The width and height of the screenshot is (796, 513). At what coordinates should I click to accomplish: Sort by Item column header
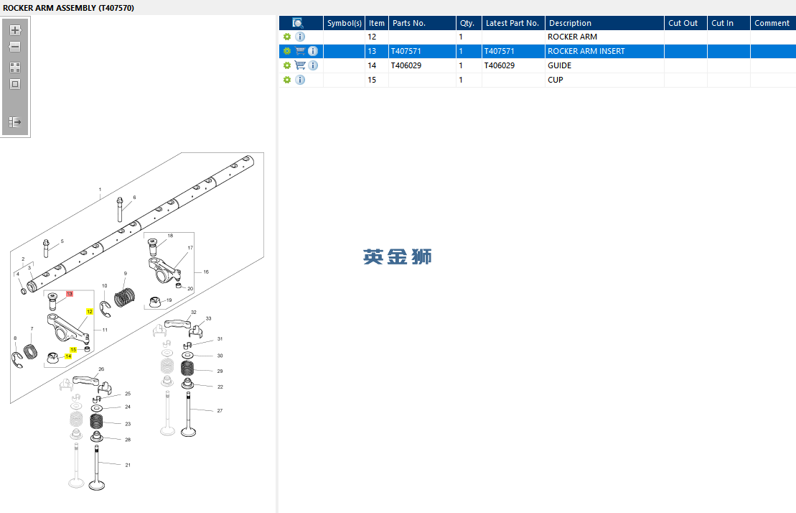pos(377,23)
